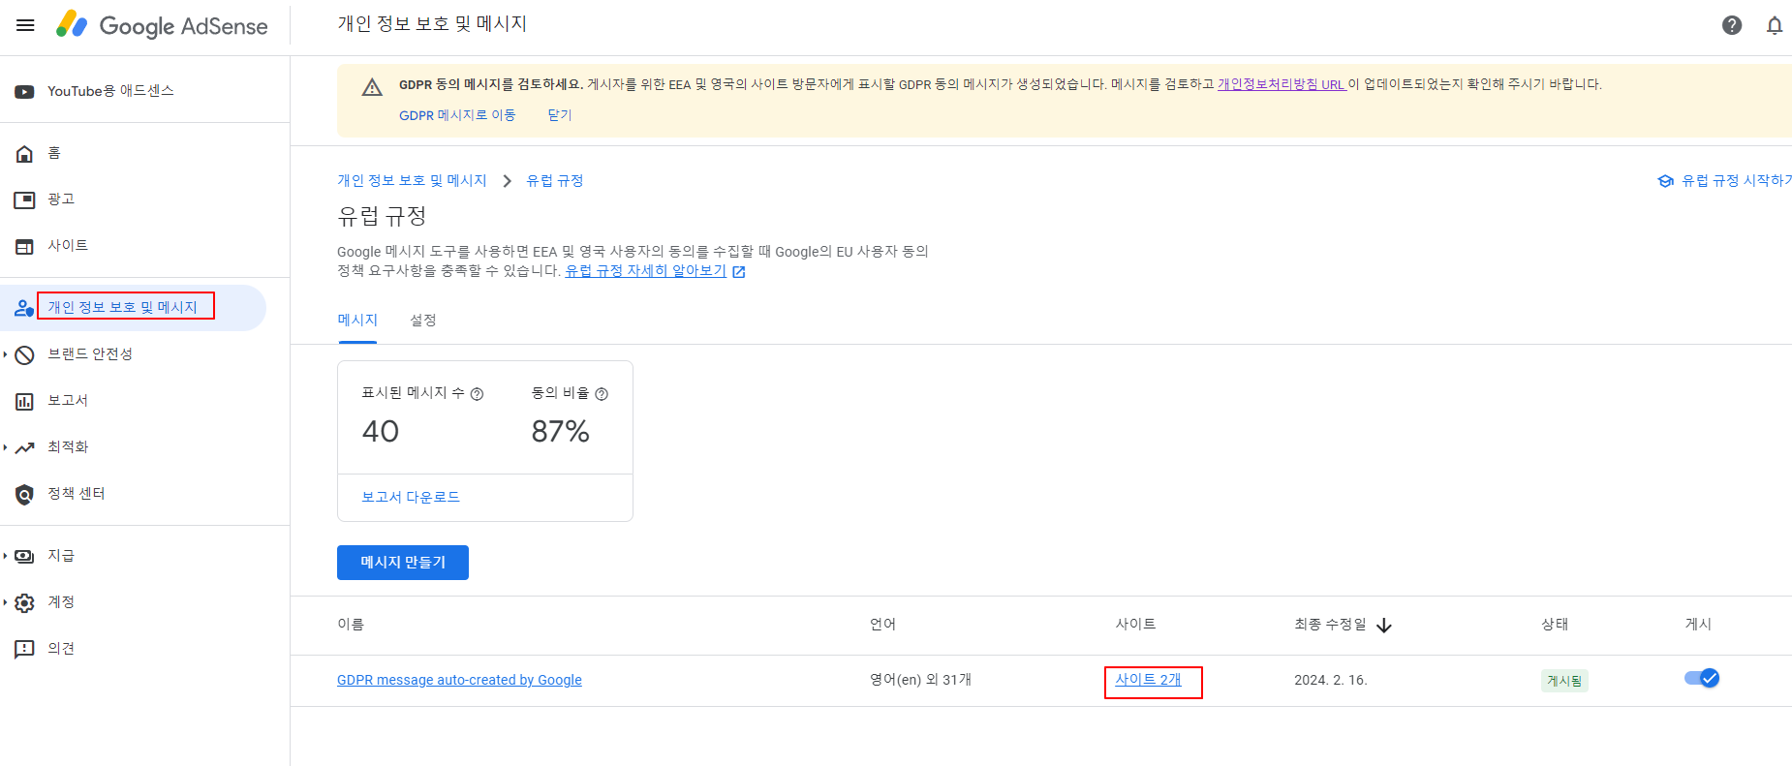
Task: Switch to the 설정 tab
Action: [x=423, y=321]
